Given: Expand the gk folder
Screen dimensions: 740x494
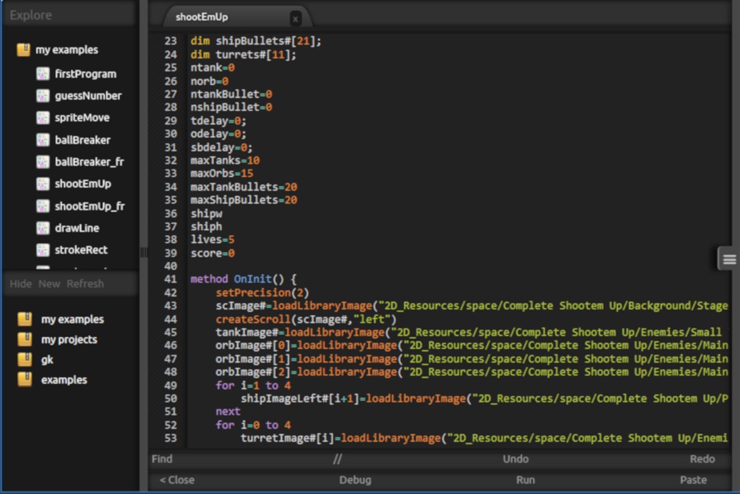Looking at the screenshot, I should [47, 360].
